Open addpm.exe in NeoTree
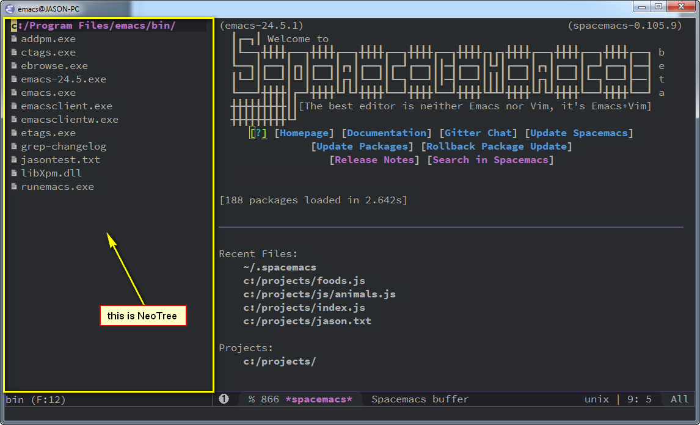The height and width of the screenshot is (425, 700). [x=48, y=39]
